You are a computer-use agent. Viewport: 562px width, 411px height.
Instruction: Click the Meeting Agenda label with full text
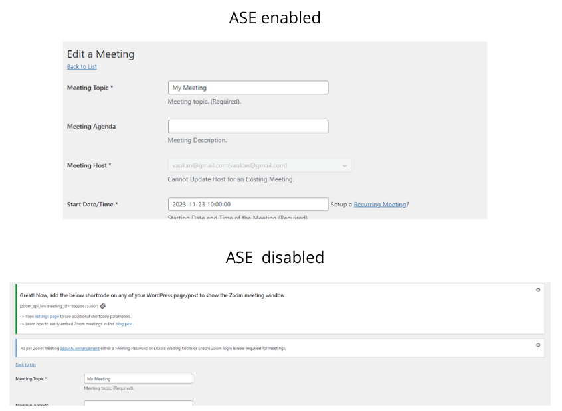click(91, 127)
